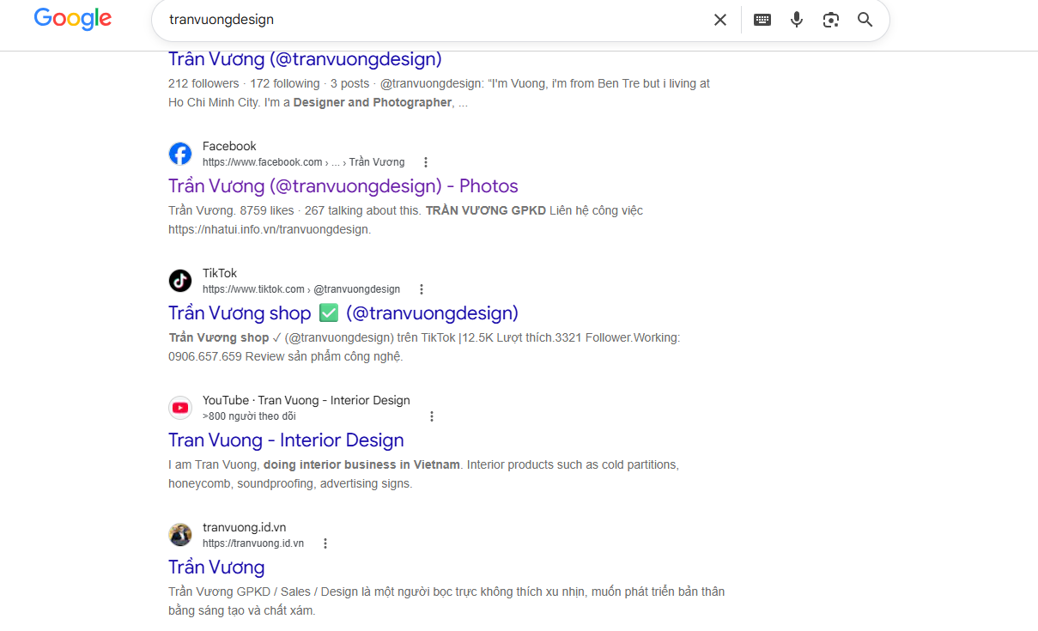Click the snippet mentioning 8759 likes
The width and height of the screenshot is (1038, 631).
tap(405, 220)
